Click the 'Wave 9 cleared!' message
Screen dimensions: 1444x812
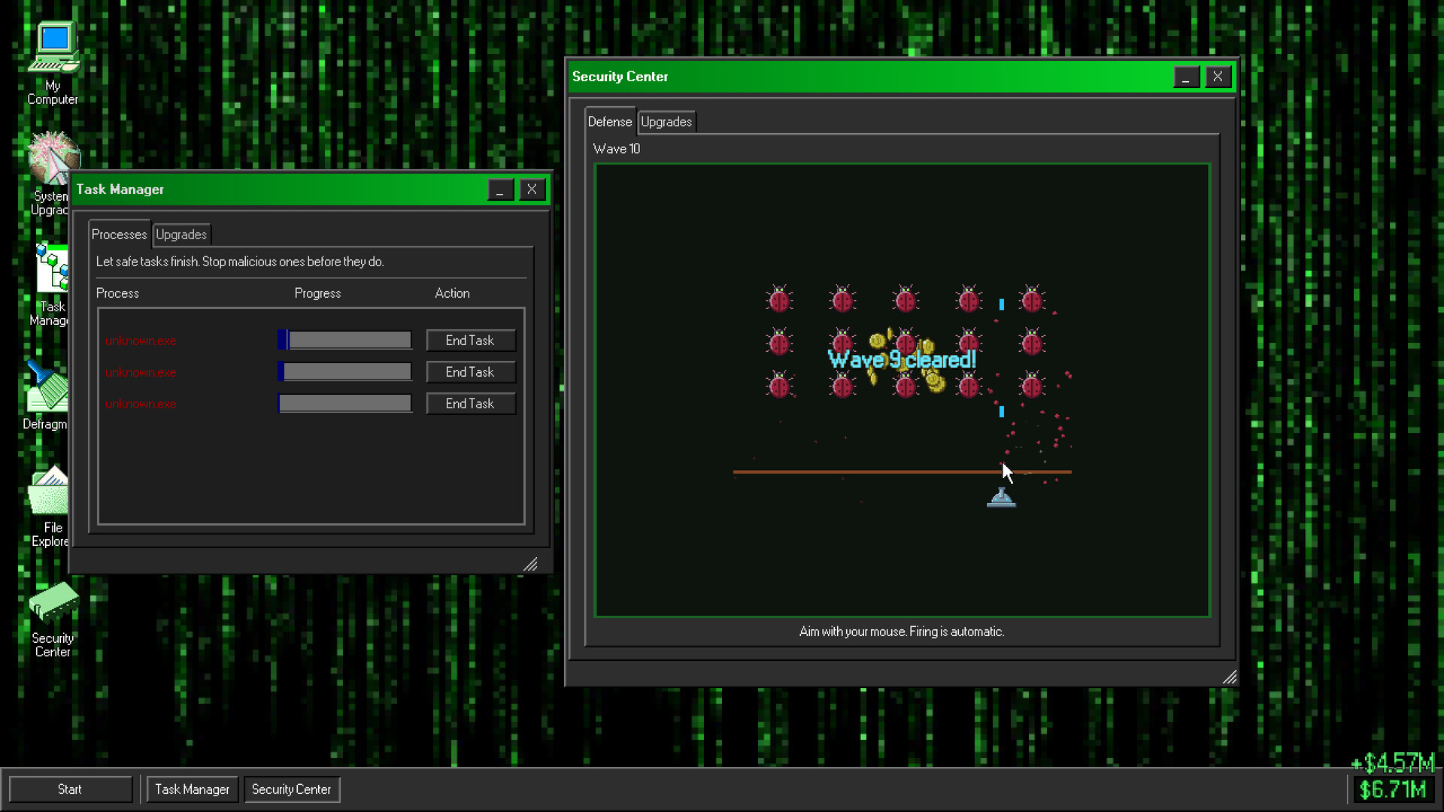point(902,359)
